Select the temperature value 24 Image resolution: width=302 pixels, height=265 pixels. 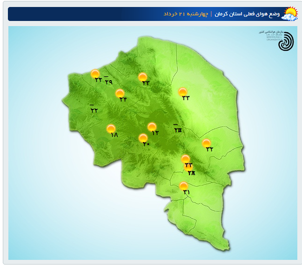point(123,99)
